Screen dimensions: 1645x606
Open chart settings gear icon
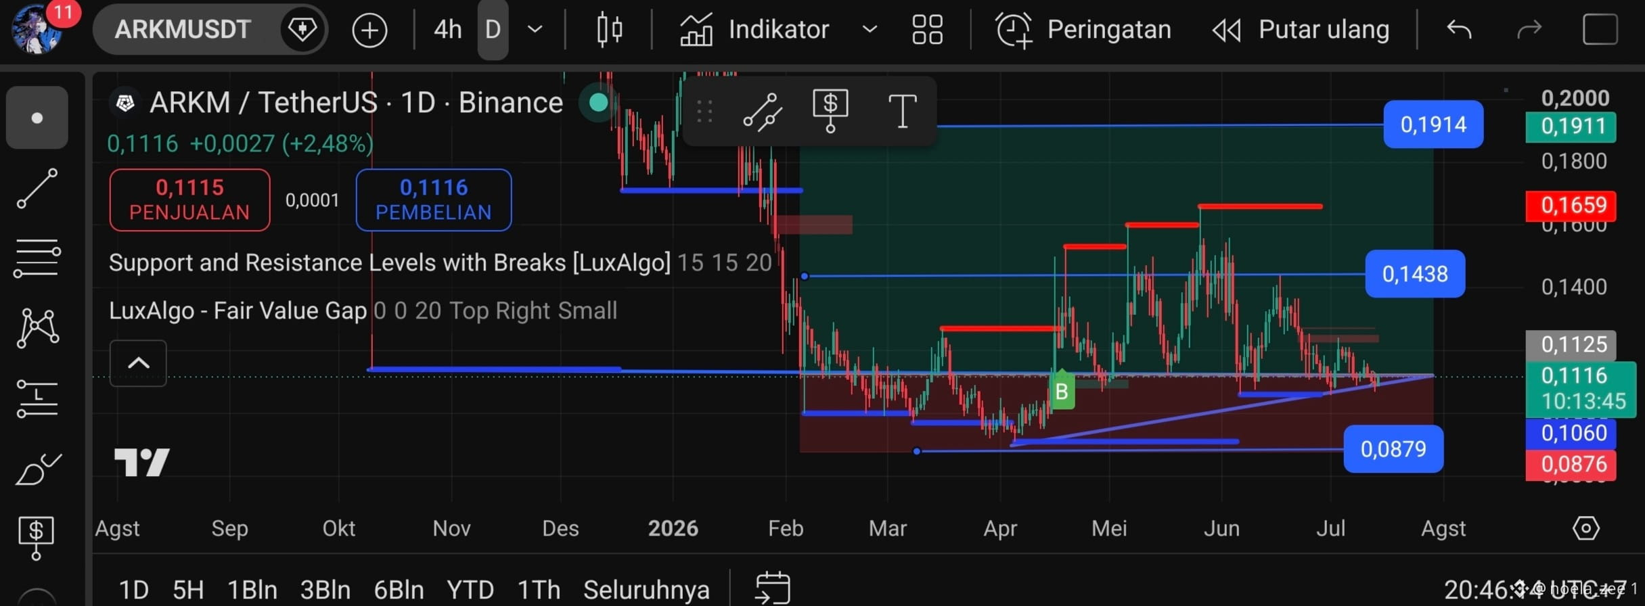[1586, 528]
